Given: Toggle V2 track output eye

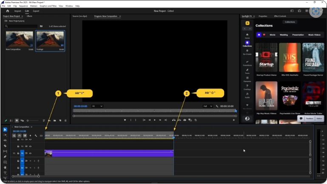Looking at the screenshot, I should [x=31, y=146].
